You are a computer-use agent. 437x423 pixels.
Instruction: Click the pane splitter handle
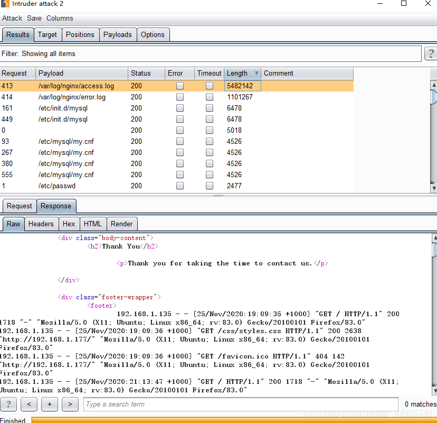(x=218, y=196)
